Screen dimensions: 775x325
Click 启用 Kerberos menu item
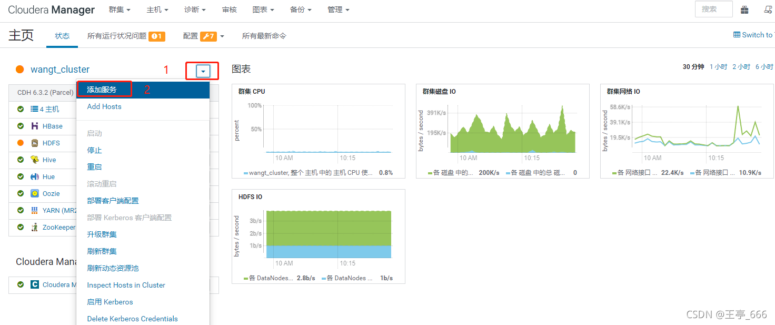110,302
